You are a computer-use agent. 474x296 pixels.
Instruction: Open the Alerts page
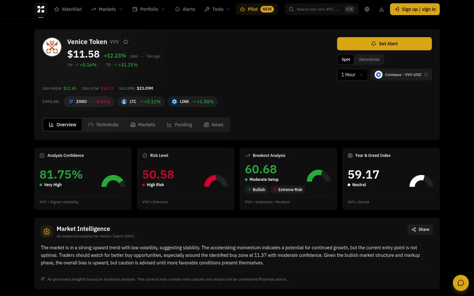(x=185, y=9)
